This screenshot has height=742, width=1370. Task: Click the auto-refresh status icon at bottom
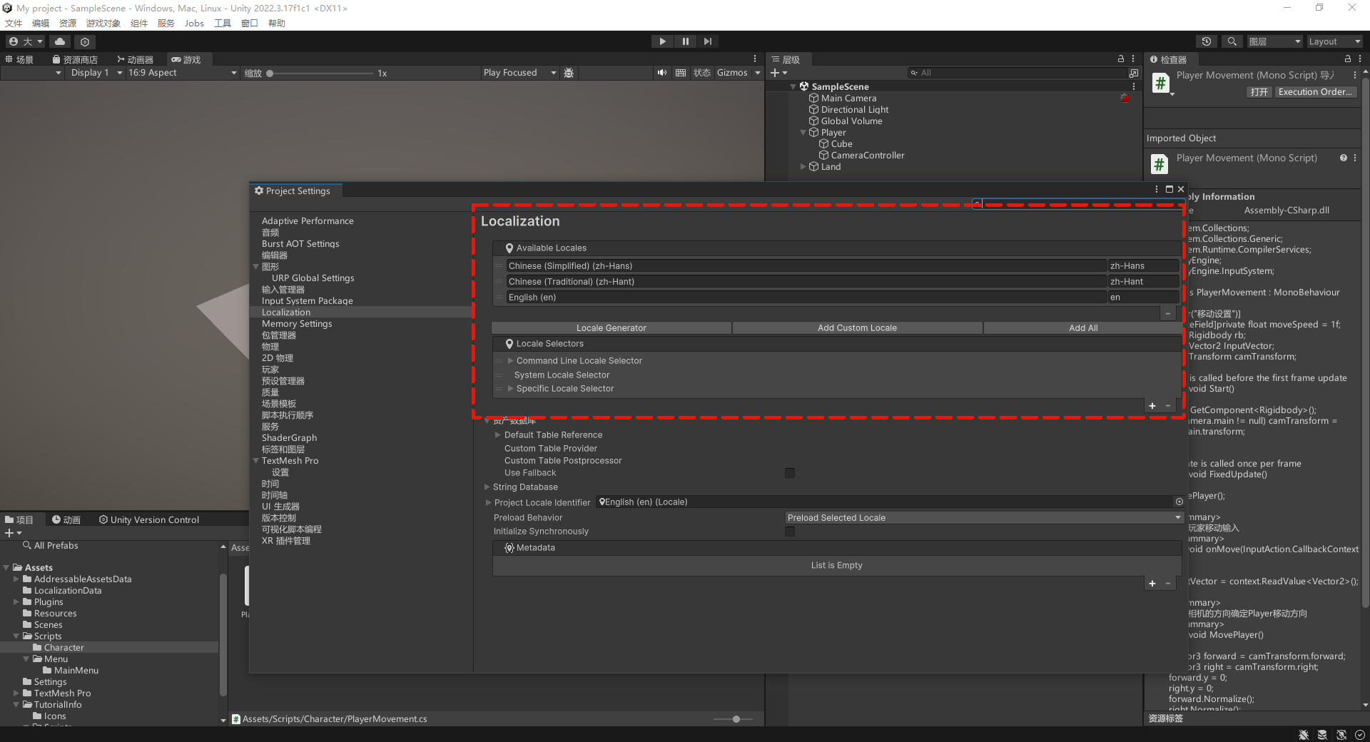pyautogui.click(x=1341, y=735)
